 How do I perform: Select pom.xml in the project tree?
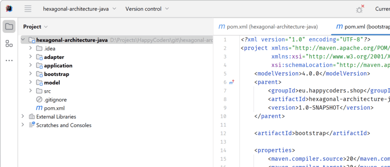point(54,108)
